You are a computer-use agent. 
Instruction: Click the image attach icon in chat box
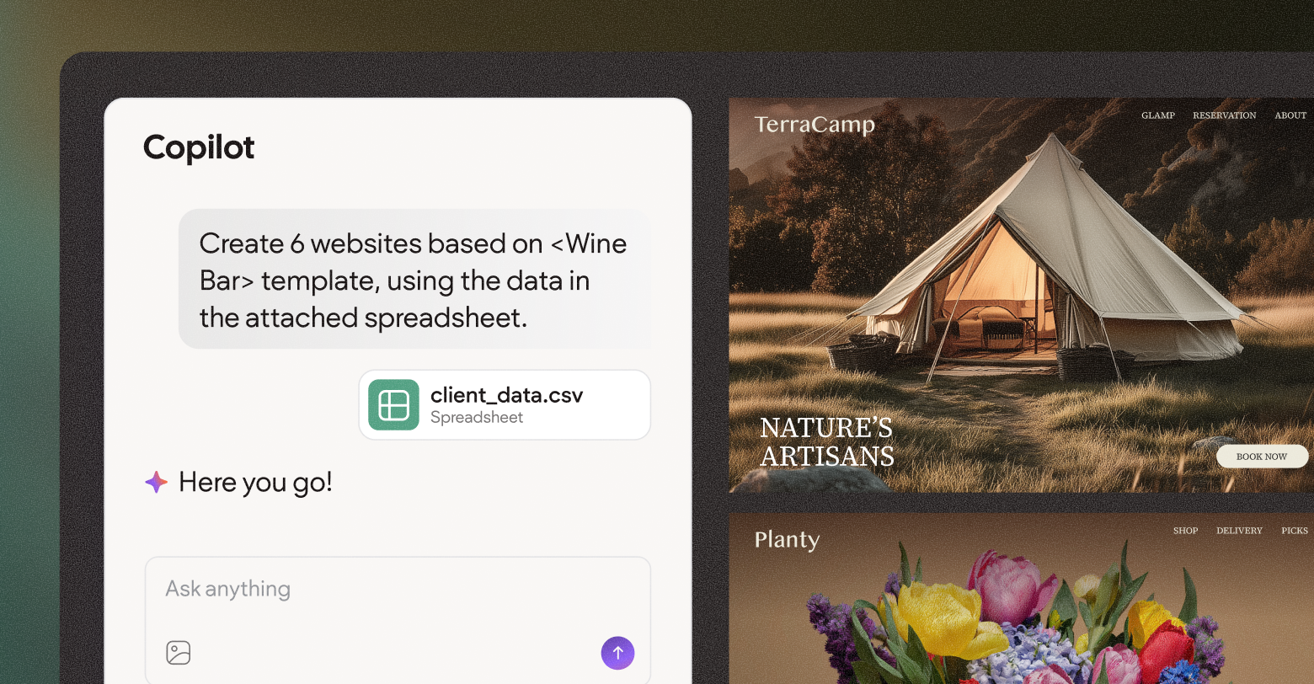pyautogui.click(x=179, y=653)
